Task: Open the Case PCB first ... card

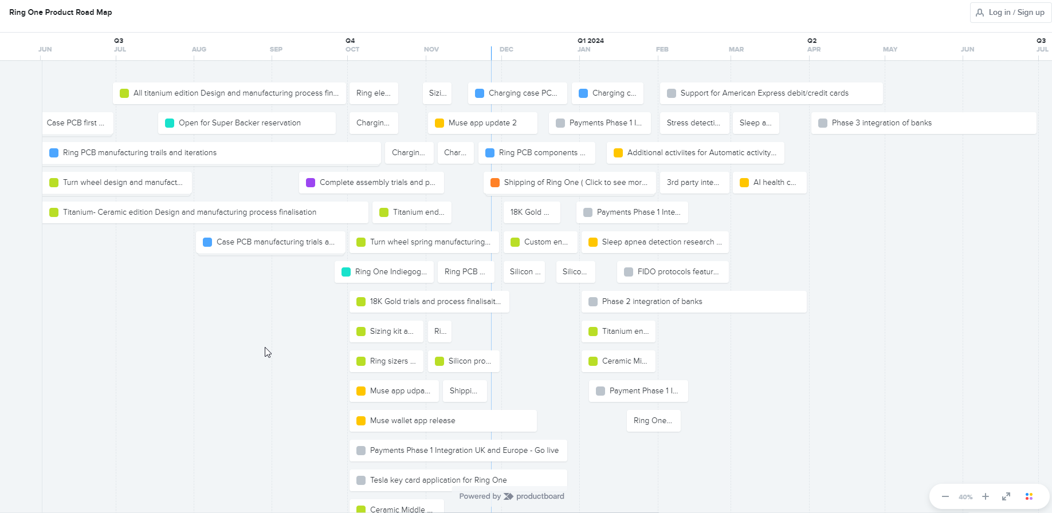Action: coord(77,123)
